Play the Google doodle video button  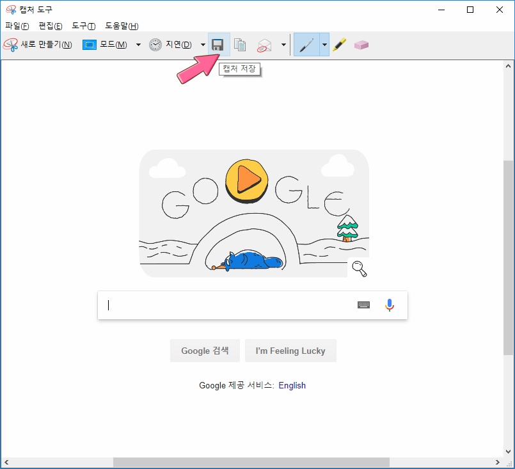(247, 180)
